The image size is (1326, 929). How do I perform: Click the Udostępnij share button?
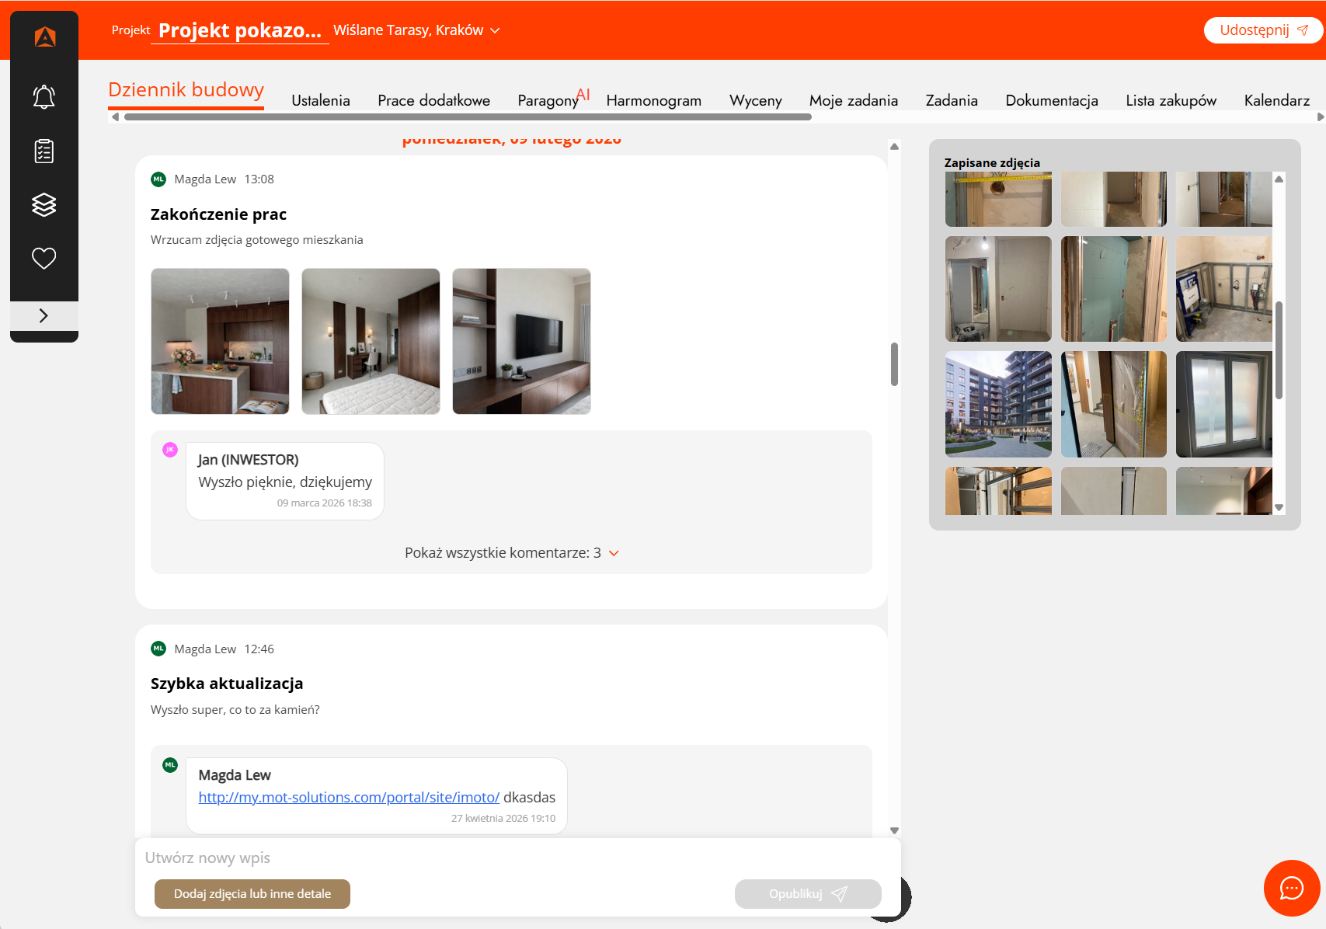tap(1263, 30)
